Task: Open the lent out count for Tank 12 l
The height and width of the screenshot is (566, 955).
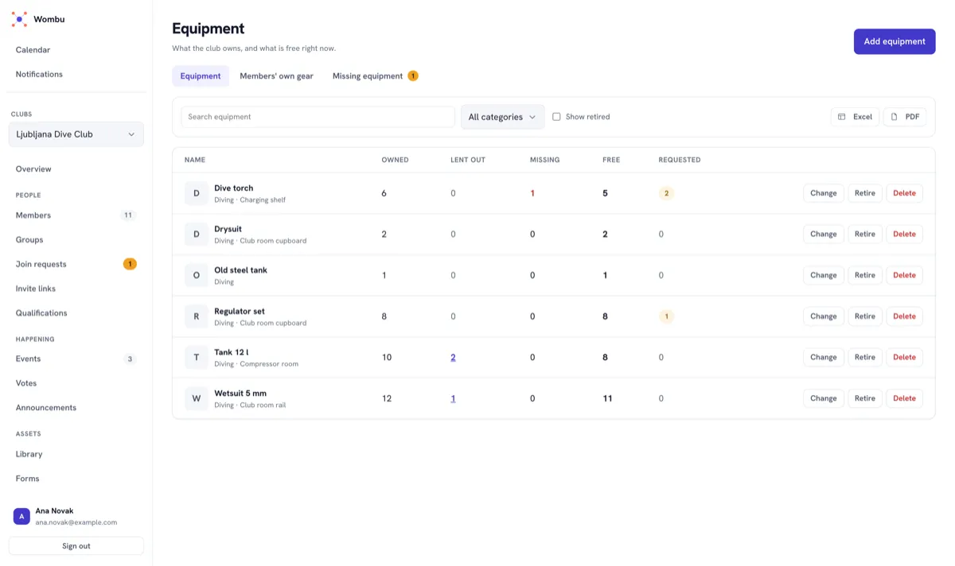Action: pos(453,358)
